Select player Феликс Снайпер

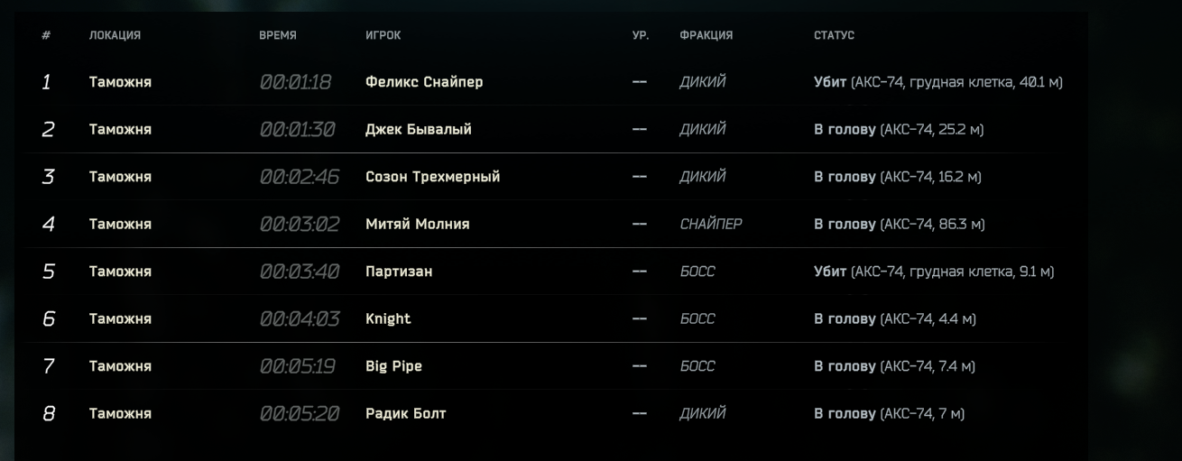point(424,82)
